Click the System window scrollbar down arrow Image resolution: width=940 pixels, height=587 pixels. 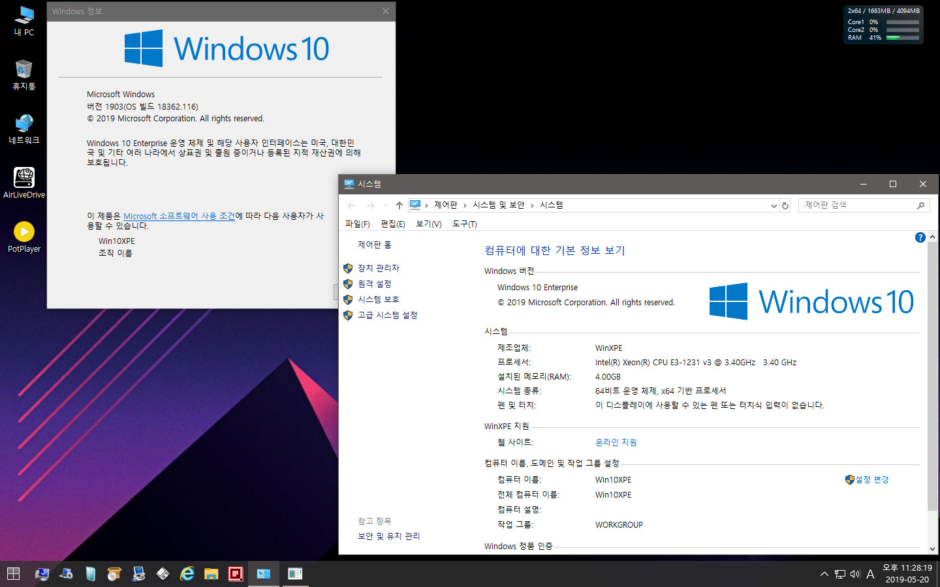pyautogui.click(x=932, y=549)
